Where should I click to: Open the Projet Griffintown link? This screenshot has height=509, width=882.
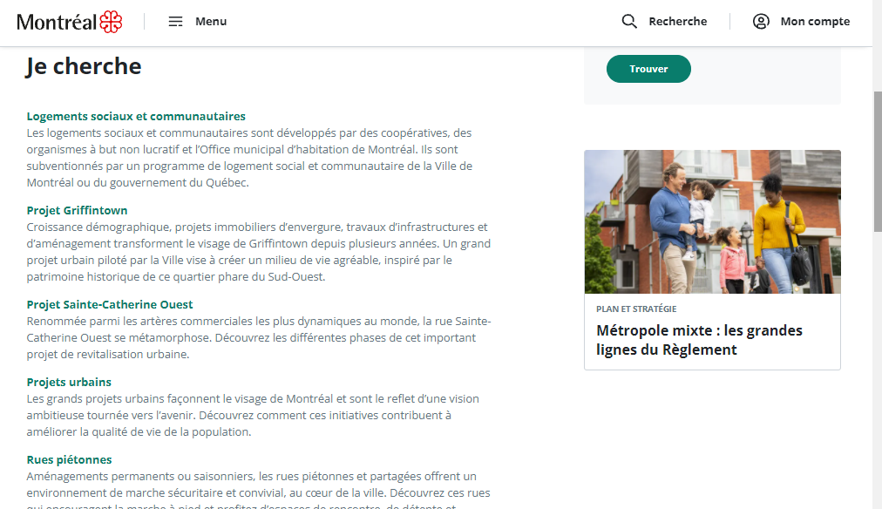click(x=77, y=210)
